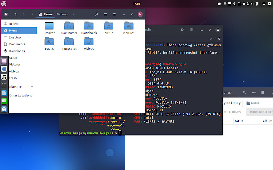
Task: Select the Public folder icon
Action: click(x=49, y=44)
